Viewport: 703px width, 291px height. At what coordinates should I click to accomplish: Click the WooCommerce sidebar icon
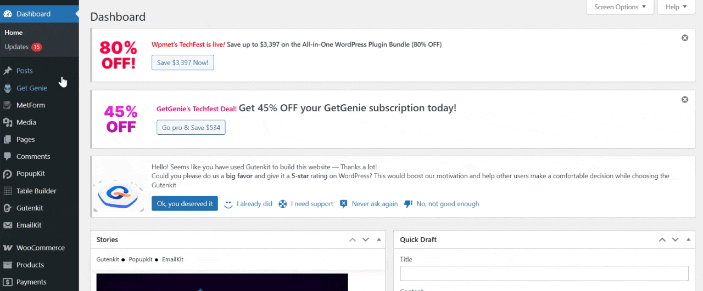pyautogui.click(x=7, y=248)
